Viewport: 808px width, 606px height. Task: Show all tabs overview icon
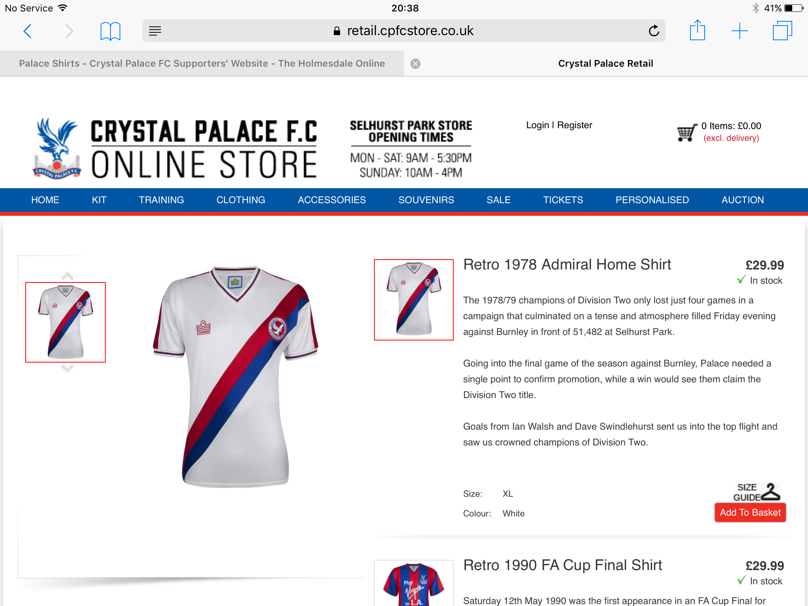782,31
